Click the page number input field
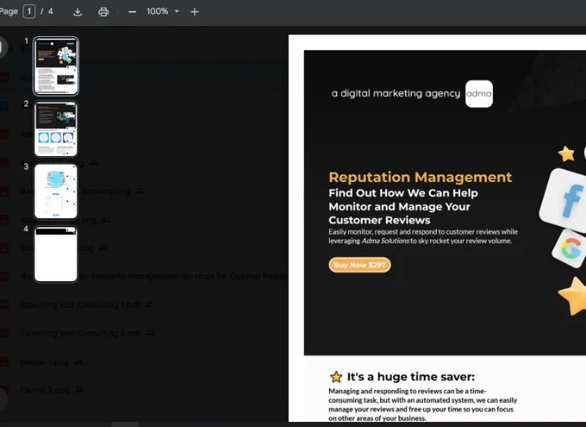 (x=29, y=12)
